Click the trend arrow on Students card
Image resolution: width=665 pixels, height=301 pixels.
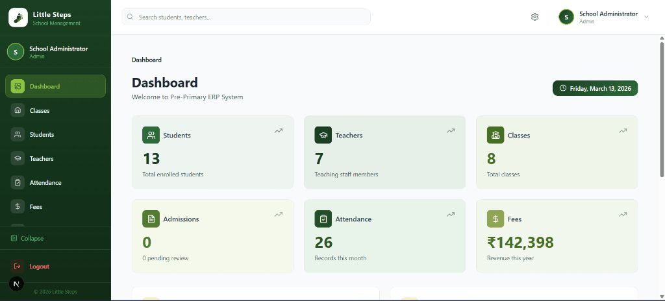(x=278, y=131)
